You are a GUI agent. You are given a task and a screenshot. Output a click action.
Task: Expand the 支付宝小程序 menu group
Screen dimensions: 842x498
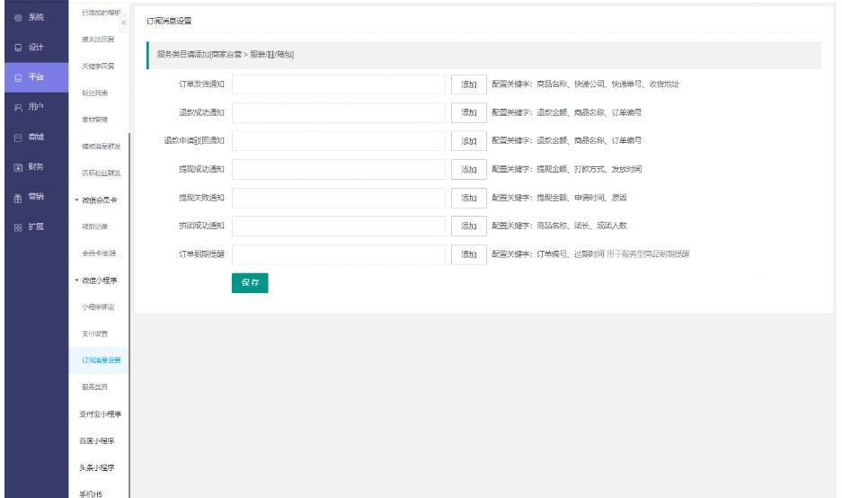pyautogui.click(x=100, y=414)
